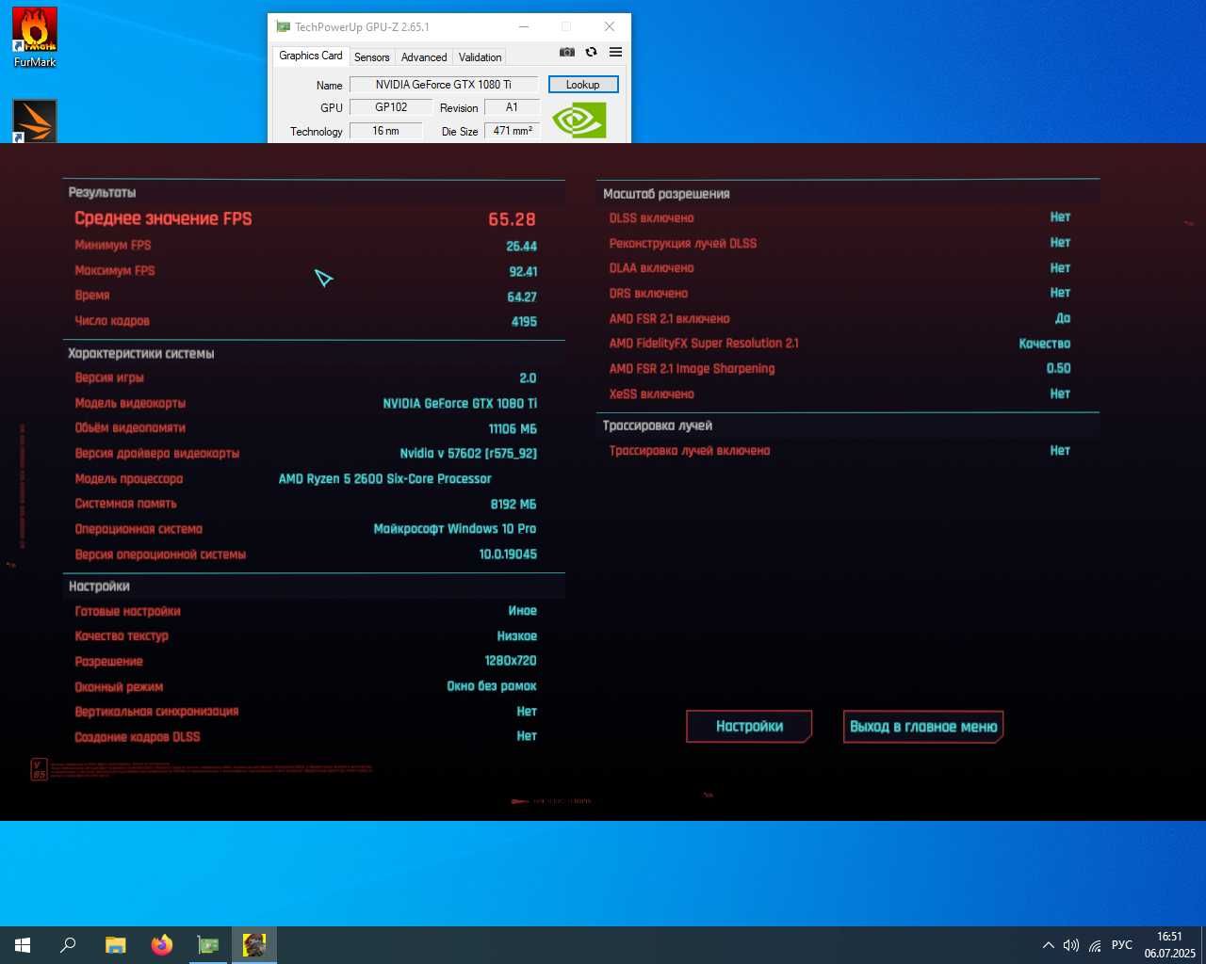This screenshot has height=964, width=1206.
Task: Click the Lookup button in GPU-Z
Action: pyautogui.click(x=583, y=85)
